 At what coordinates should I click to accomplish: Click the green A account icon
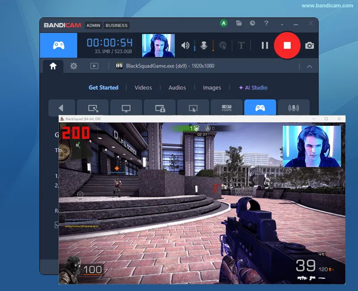(224, 23)
